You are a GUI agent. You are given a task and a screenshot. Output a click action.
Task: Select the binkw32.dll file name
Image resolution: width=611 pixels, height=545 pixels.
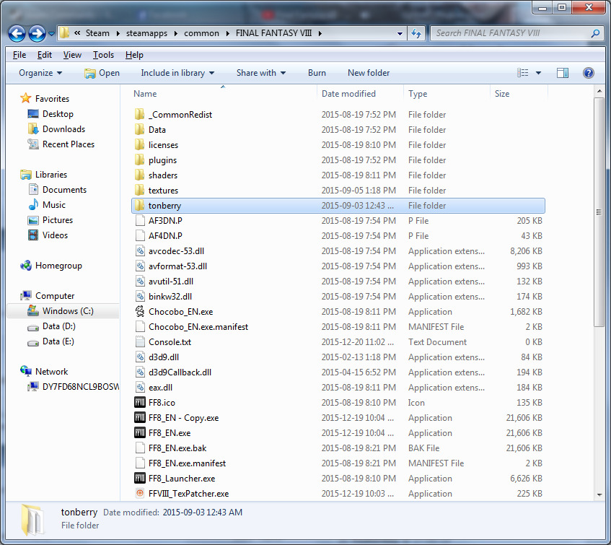[x=170, y=296]
